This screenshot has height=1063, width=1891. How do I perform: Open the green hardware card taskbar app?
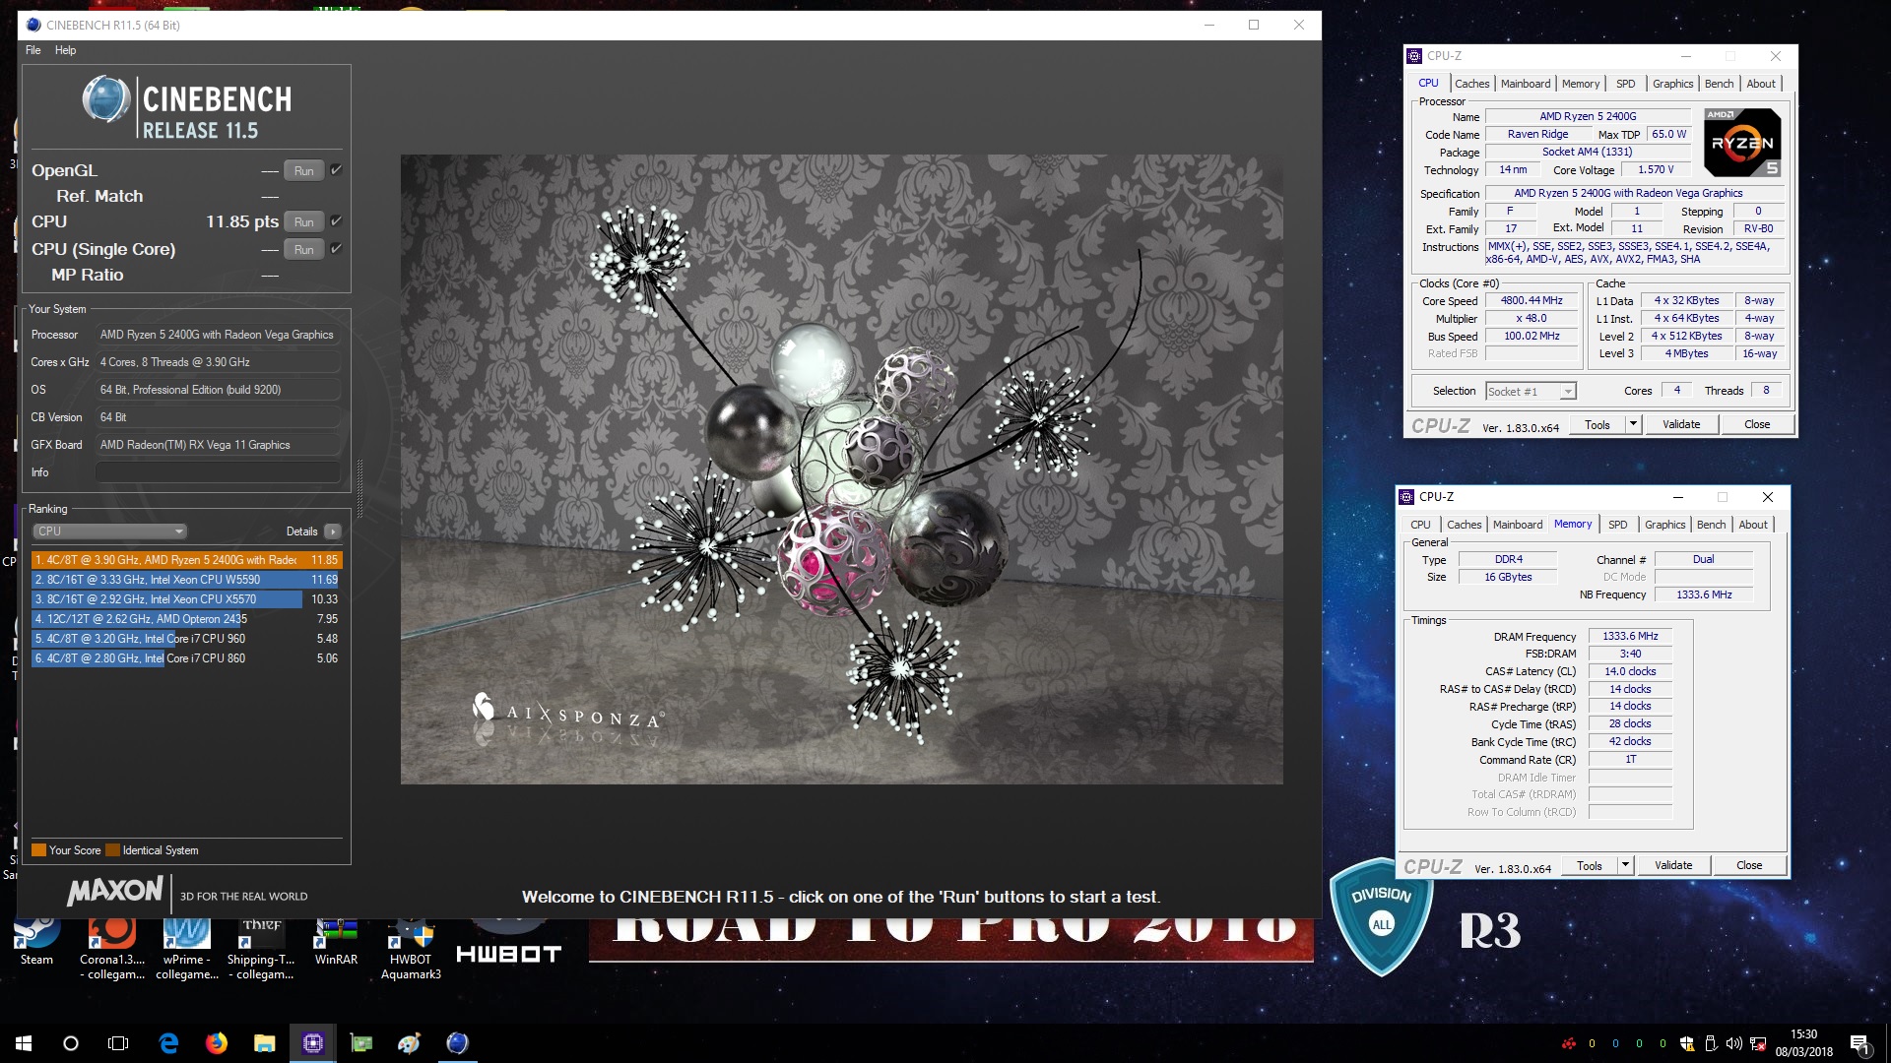[361, 1043]
